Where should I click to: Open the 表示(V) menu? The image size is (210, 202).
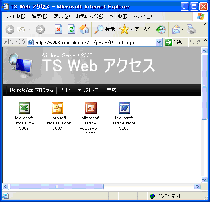click(x=62, y=16)
